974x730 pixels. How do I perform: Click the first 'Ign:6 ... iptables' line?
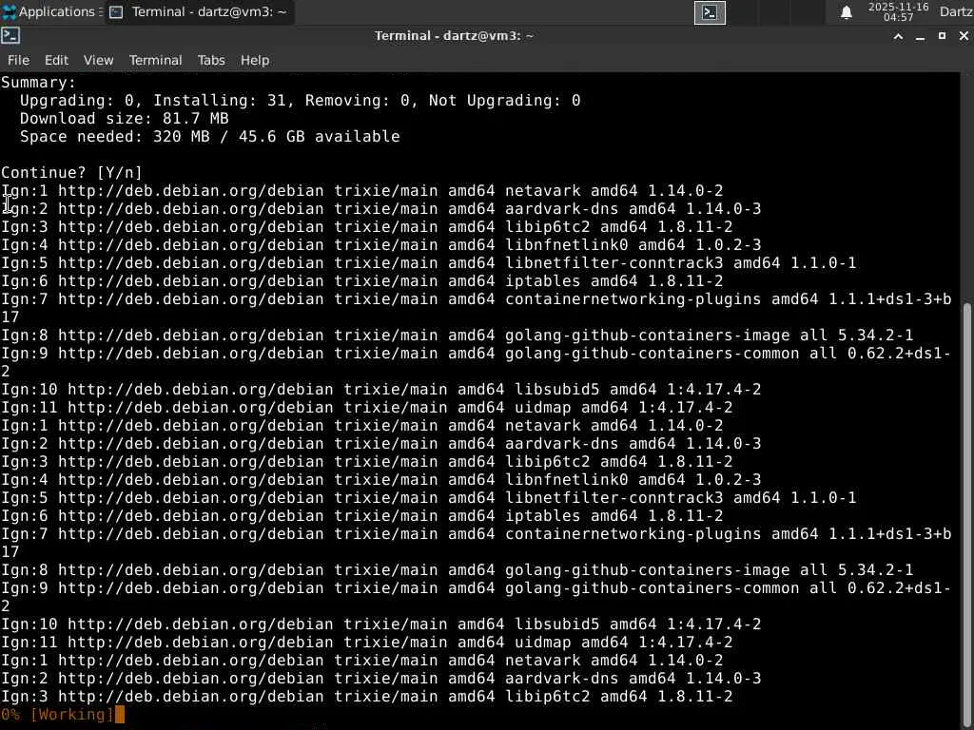362,280
